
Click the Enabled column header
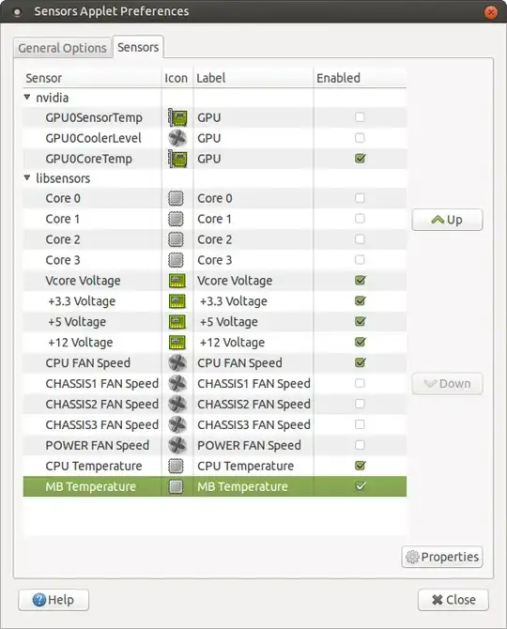point(361,78)
